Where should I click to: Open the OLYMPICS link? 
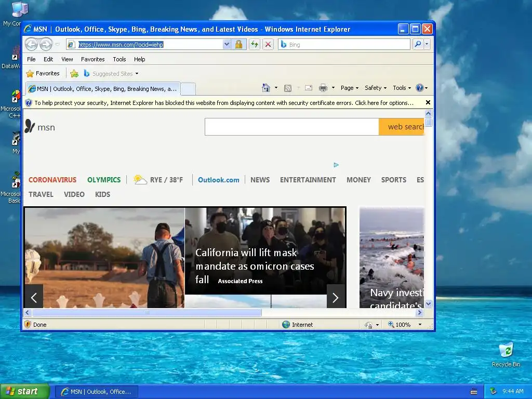click(104, 180)
